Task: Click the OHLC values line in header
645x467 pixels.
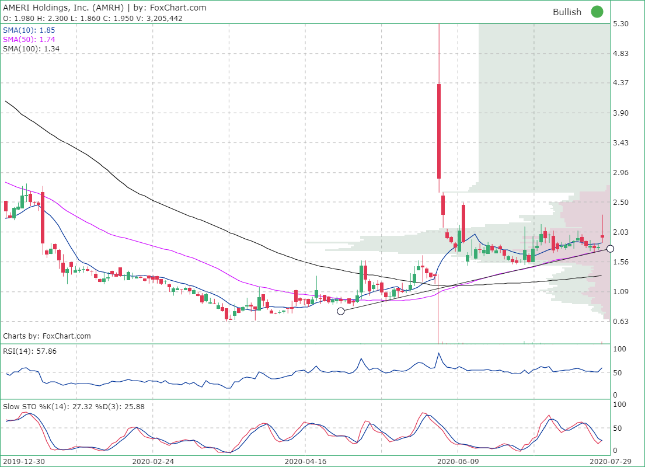Action: coord(93,19)
